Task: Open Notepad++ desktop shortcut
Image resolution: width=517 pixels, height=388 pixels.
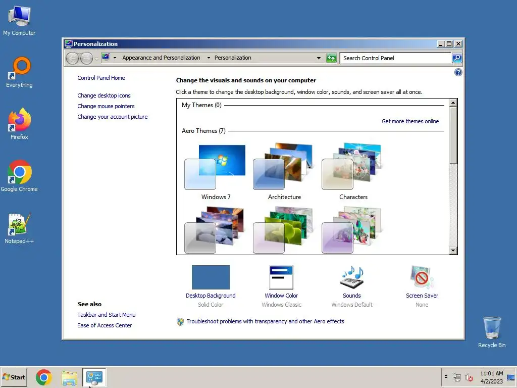Action: [19, 228]
